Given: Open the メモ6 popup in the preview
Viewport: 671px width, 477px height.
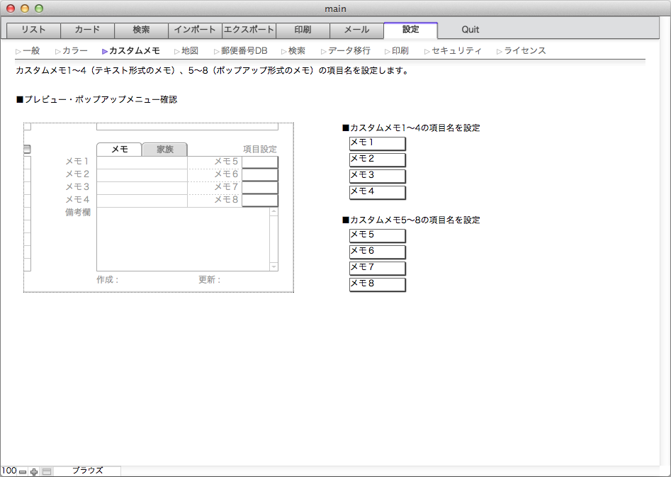Looking at the screenshot, I should (x=259, y=175).
